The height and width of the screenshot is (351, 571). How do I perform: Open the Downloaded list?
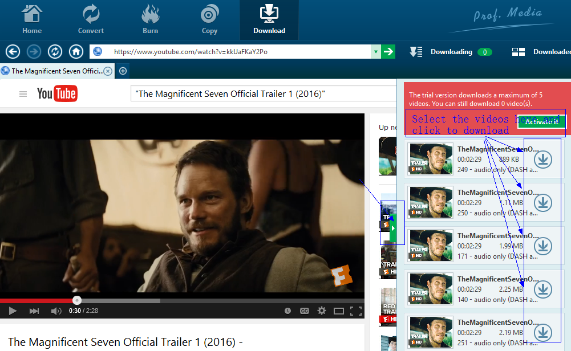pos(541,52)
